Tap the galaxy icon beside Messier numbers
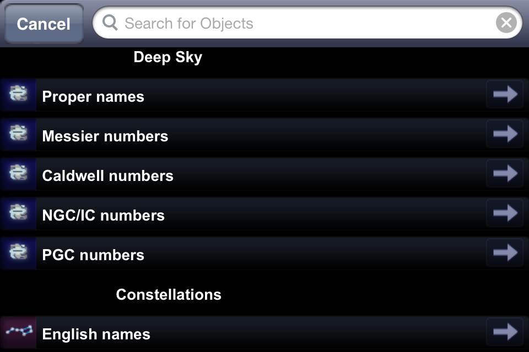Image resolution: width=529 pixels, height=352 pixels. pyautogui.click(x=18, y=135)
